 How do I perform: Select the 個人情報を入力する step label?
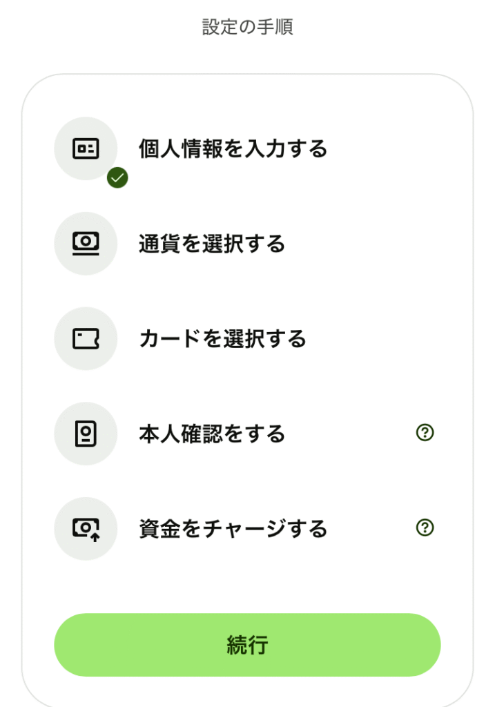233,149
